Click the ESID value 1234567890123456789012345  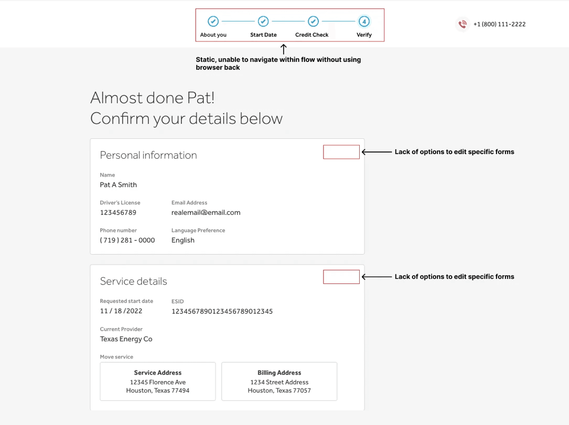(x=222, y=311)
